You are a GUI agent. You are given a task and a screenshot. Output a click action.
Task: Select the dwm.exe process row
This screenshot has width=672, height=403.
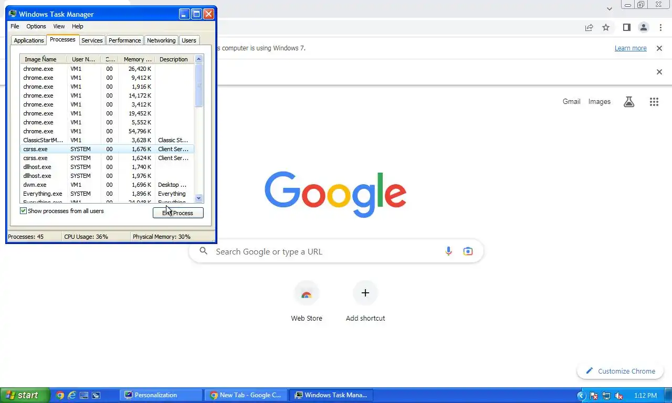(107, 185)
